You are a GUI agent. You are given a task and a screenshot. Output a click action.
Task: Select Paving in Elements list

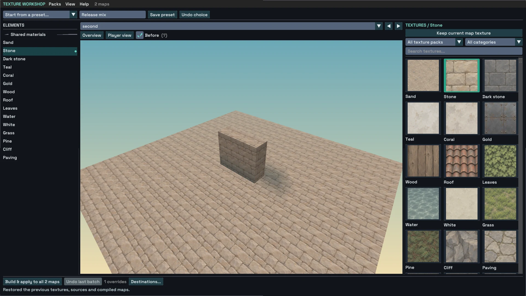tap(40, 158)
